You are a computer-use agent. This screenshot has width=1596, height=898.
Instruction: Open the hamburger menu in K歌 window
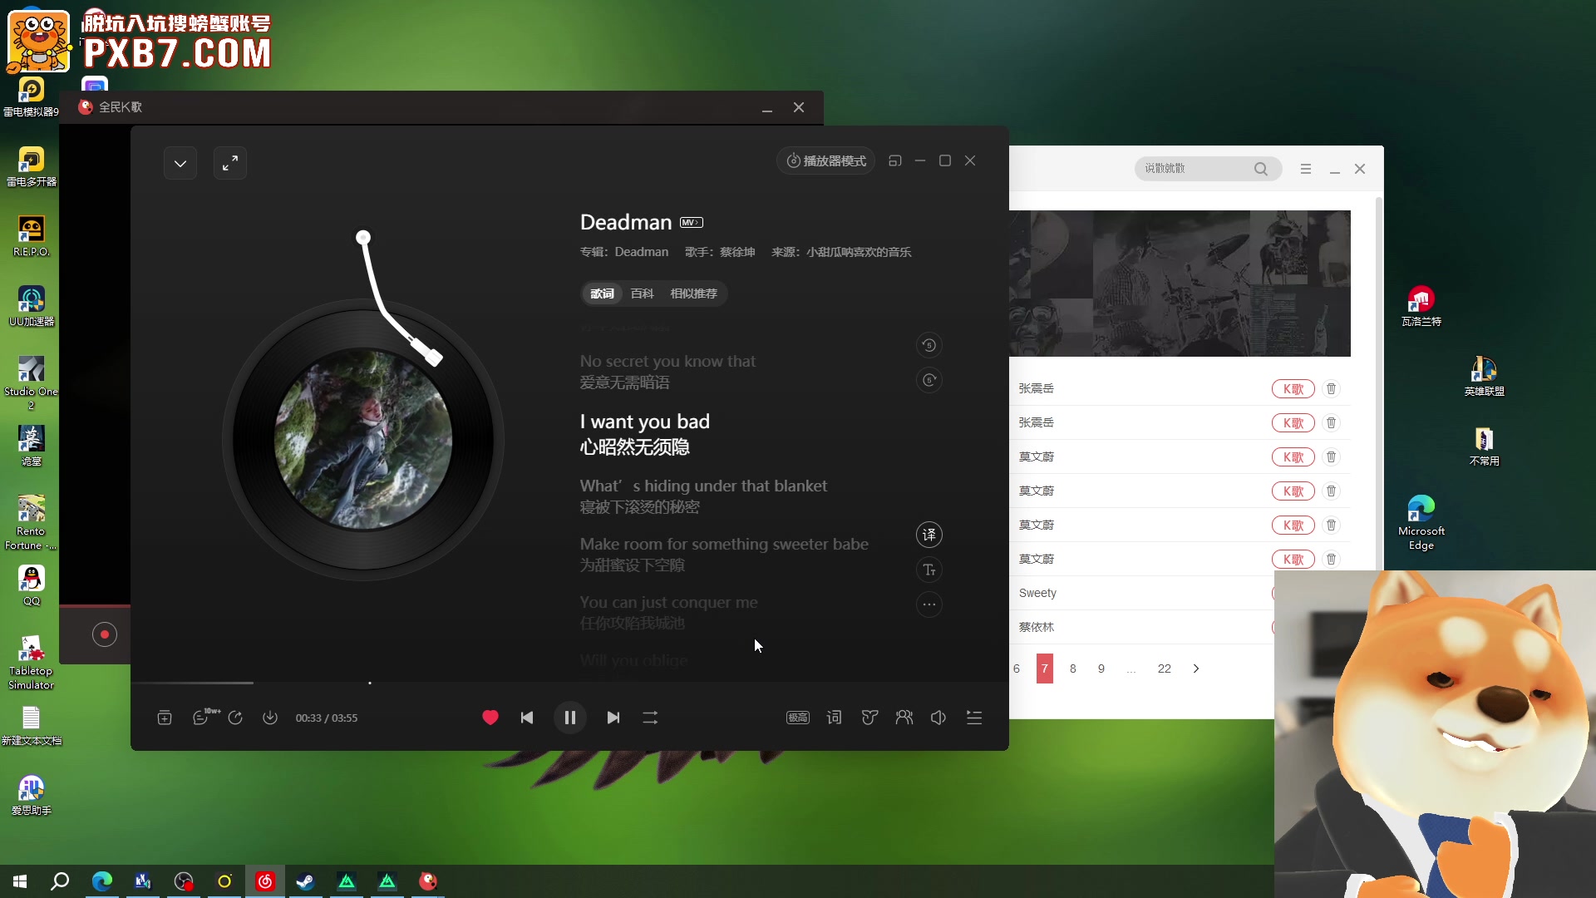tap(1306, 169)
